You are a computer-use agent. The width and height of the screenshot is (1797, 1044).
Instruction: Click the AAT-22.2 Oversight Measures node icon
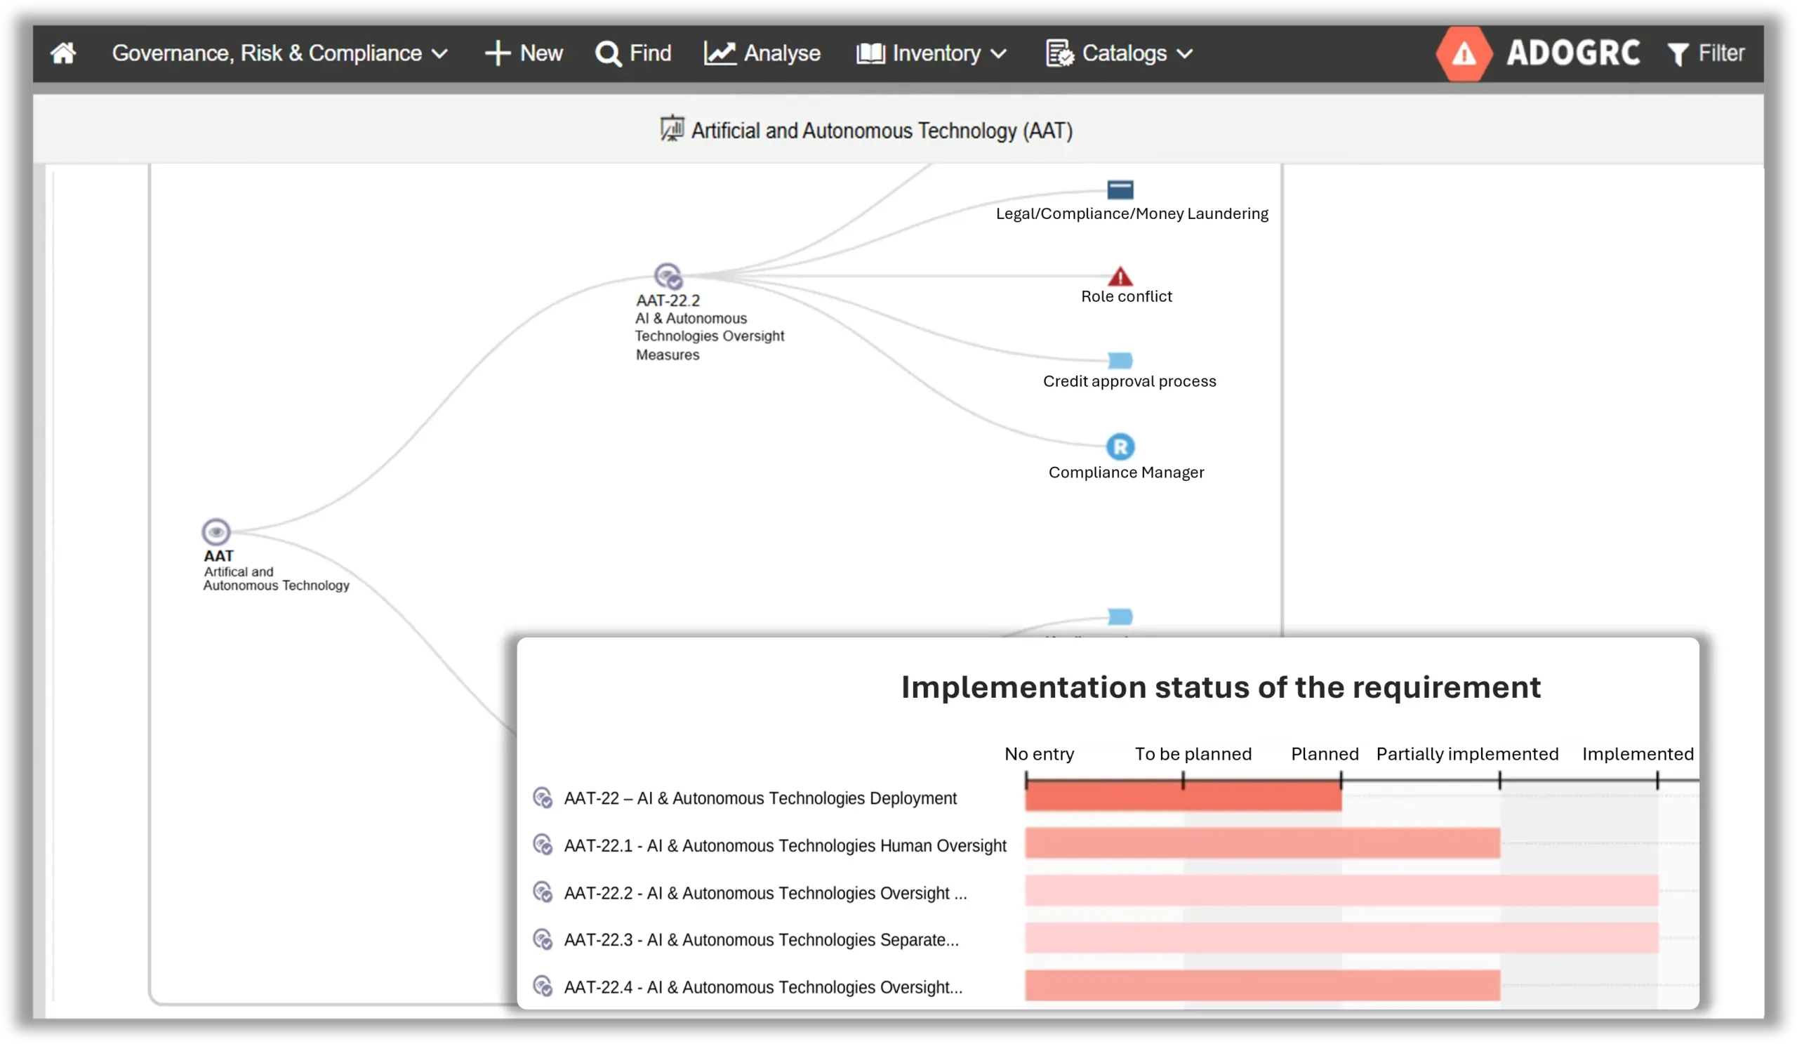[x=668, y=276]
